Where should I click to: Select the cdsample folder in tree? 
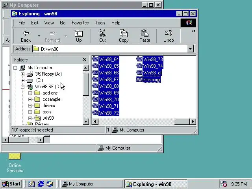tap(52, 99)
